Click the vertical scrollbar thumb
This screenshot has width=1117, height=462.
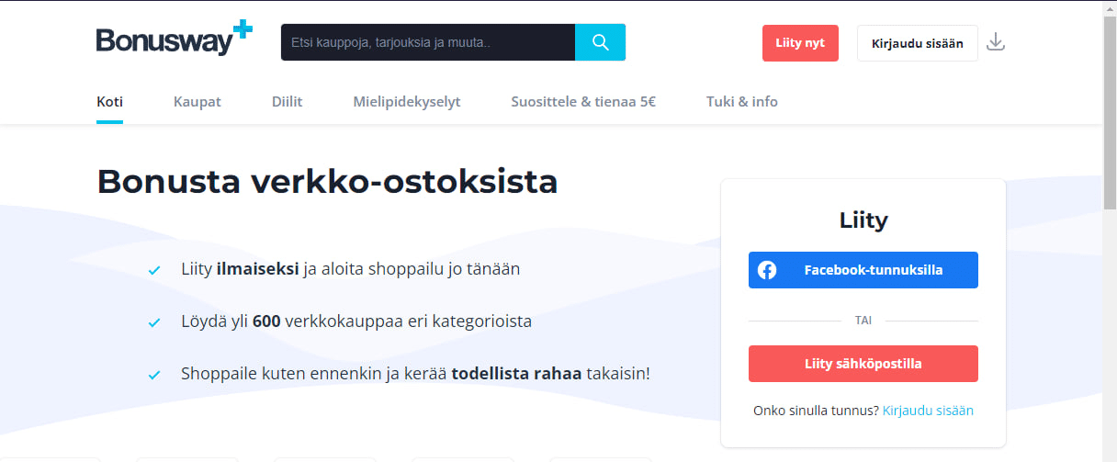(x=1110, y=110)
